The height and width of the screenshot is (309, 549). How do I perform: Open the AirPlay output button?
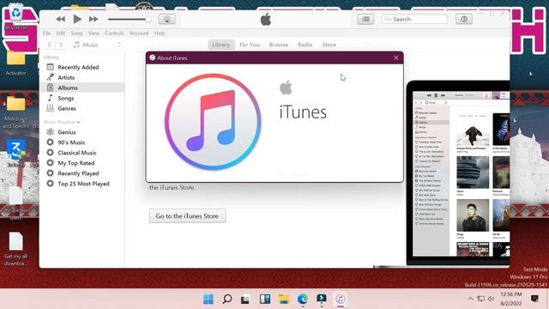[x=166, y=19]
